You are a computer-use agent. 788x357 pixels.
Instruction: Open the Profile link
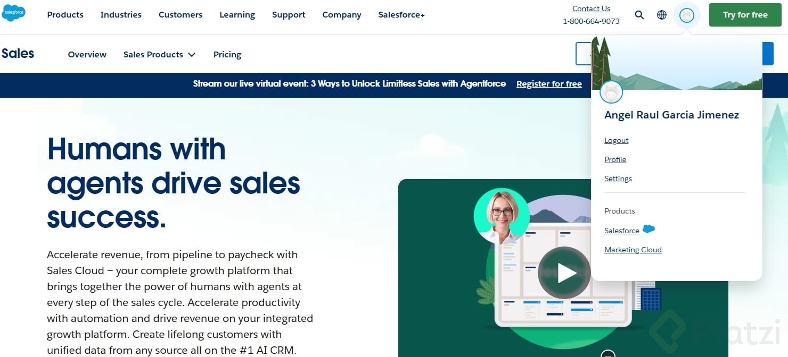tap(615, 159)
